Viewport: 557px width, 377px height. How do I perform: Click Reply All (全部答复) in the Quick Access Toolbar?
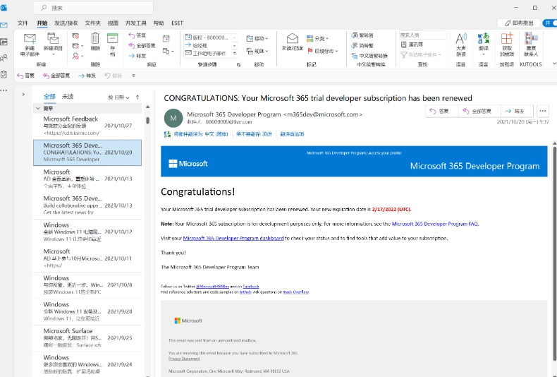point(56,76)
